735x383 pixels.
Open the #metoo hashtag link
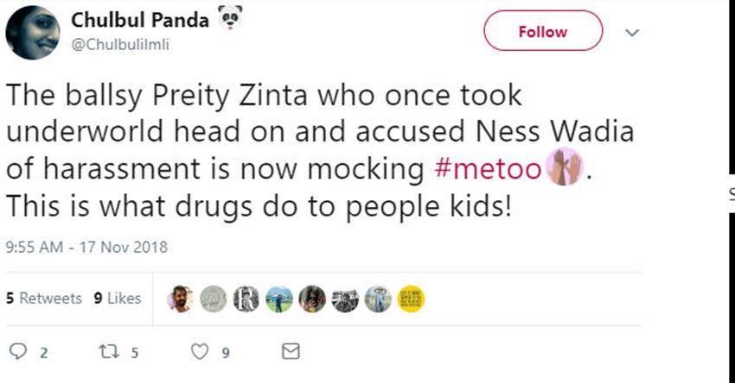pyautogui.click(x=487, y=168)
